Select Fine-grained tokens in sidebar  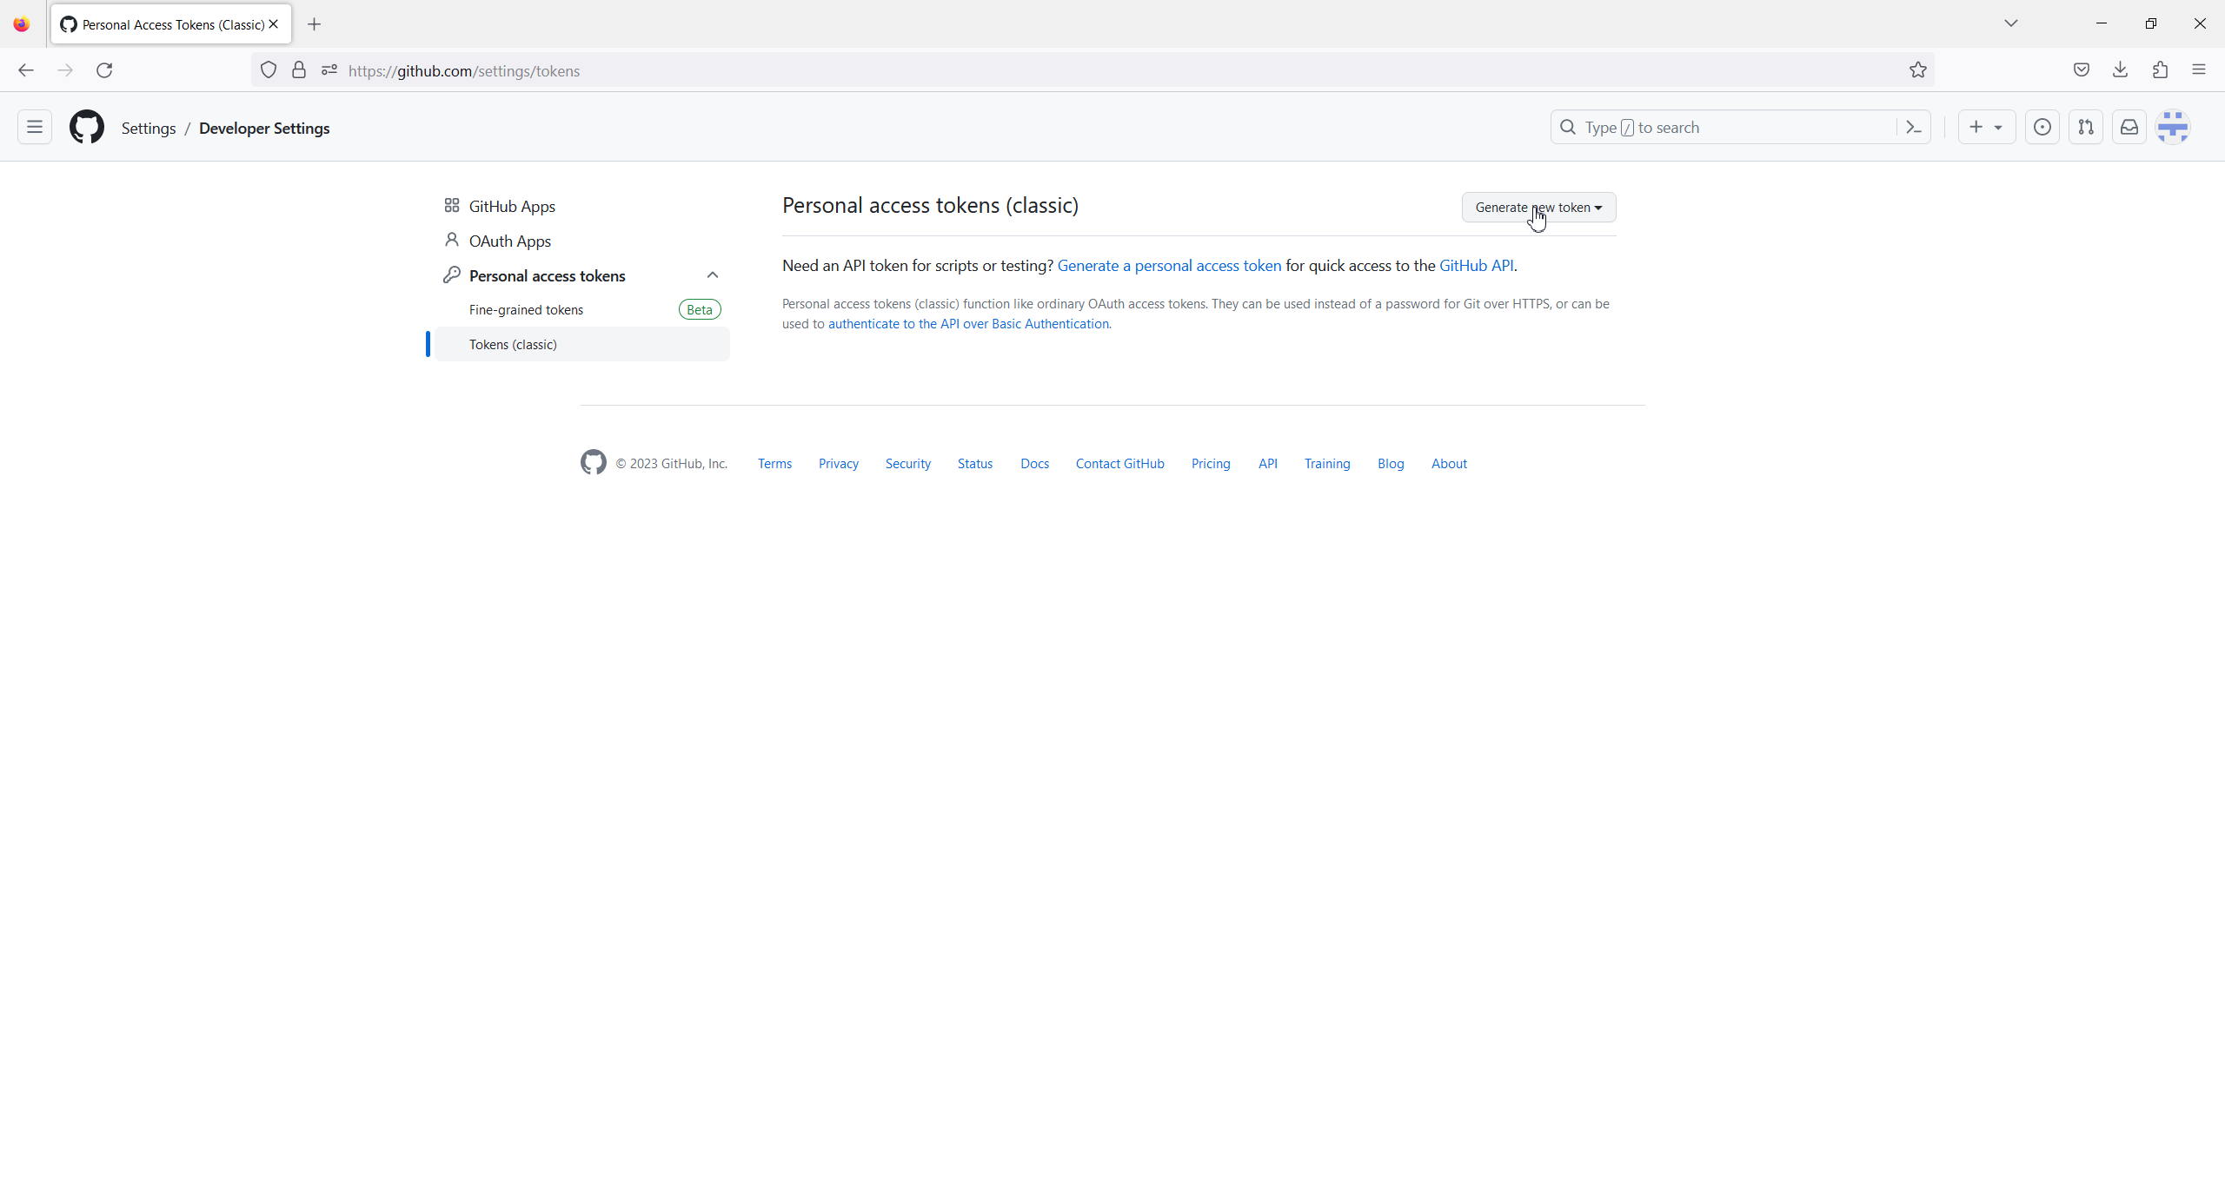pyautogui.click(x=526, y=310)
